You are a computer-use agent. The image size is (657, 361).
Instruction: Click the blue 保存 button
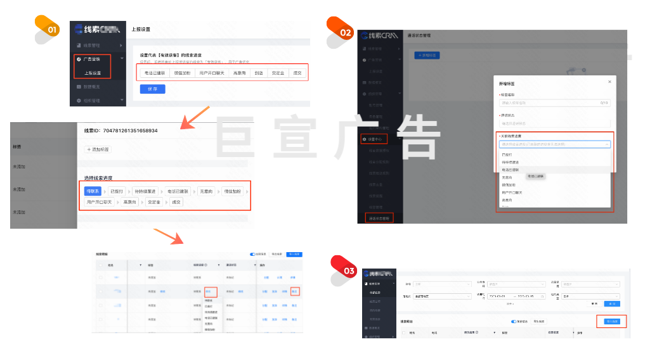tap(152, 89)
